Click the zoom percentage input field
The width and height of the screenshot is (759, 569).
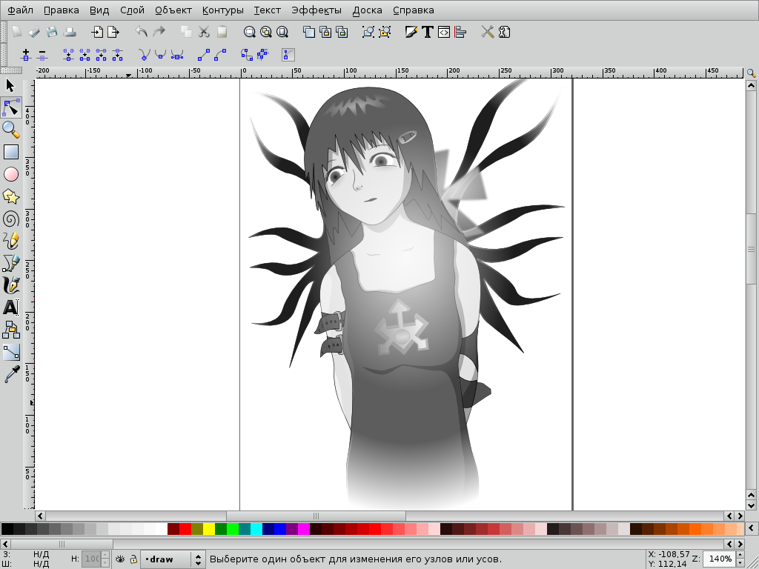[x=718, y=559]
